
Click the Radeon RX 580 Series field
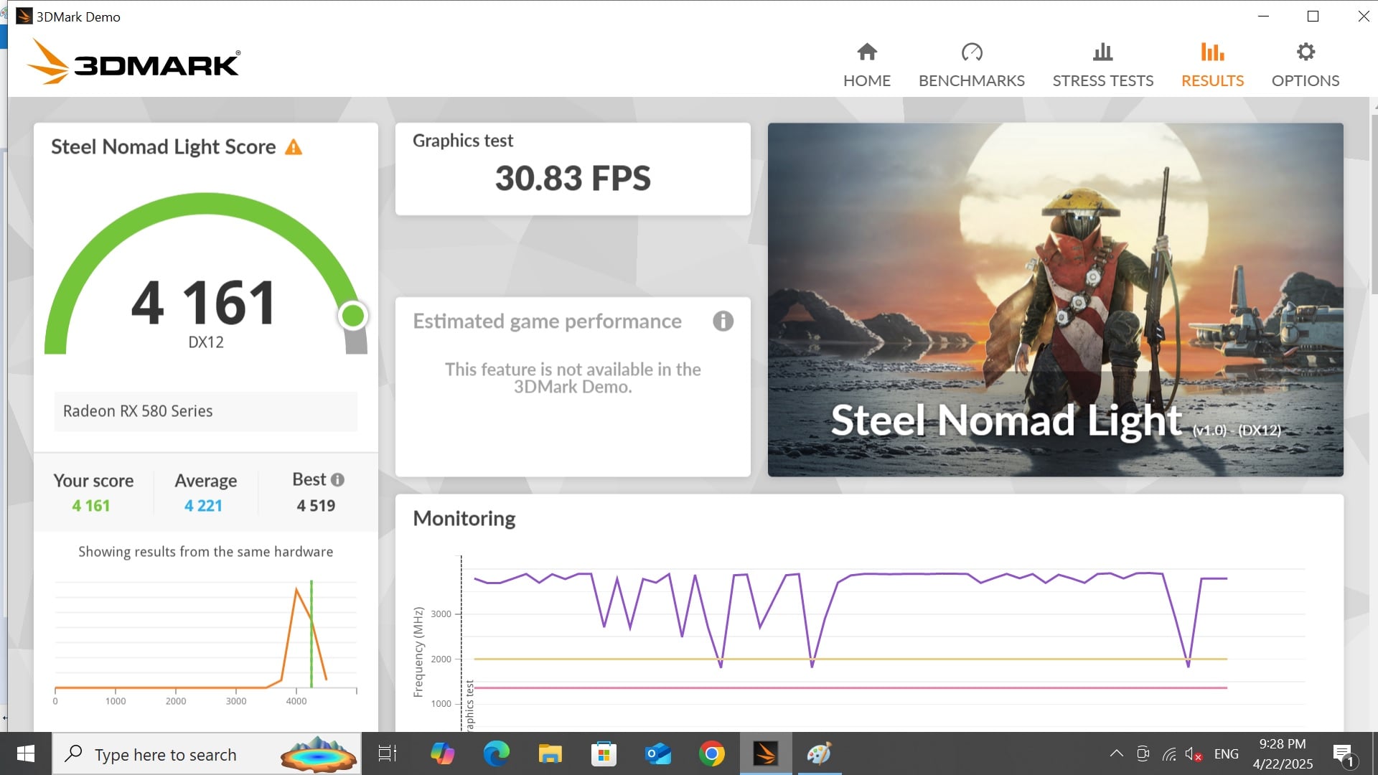tap(205, 411)
